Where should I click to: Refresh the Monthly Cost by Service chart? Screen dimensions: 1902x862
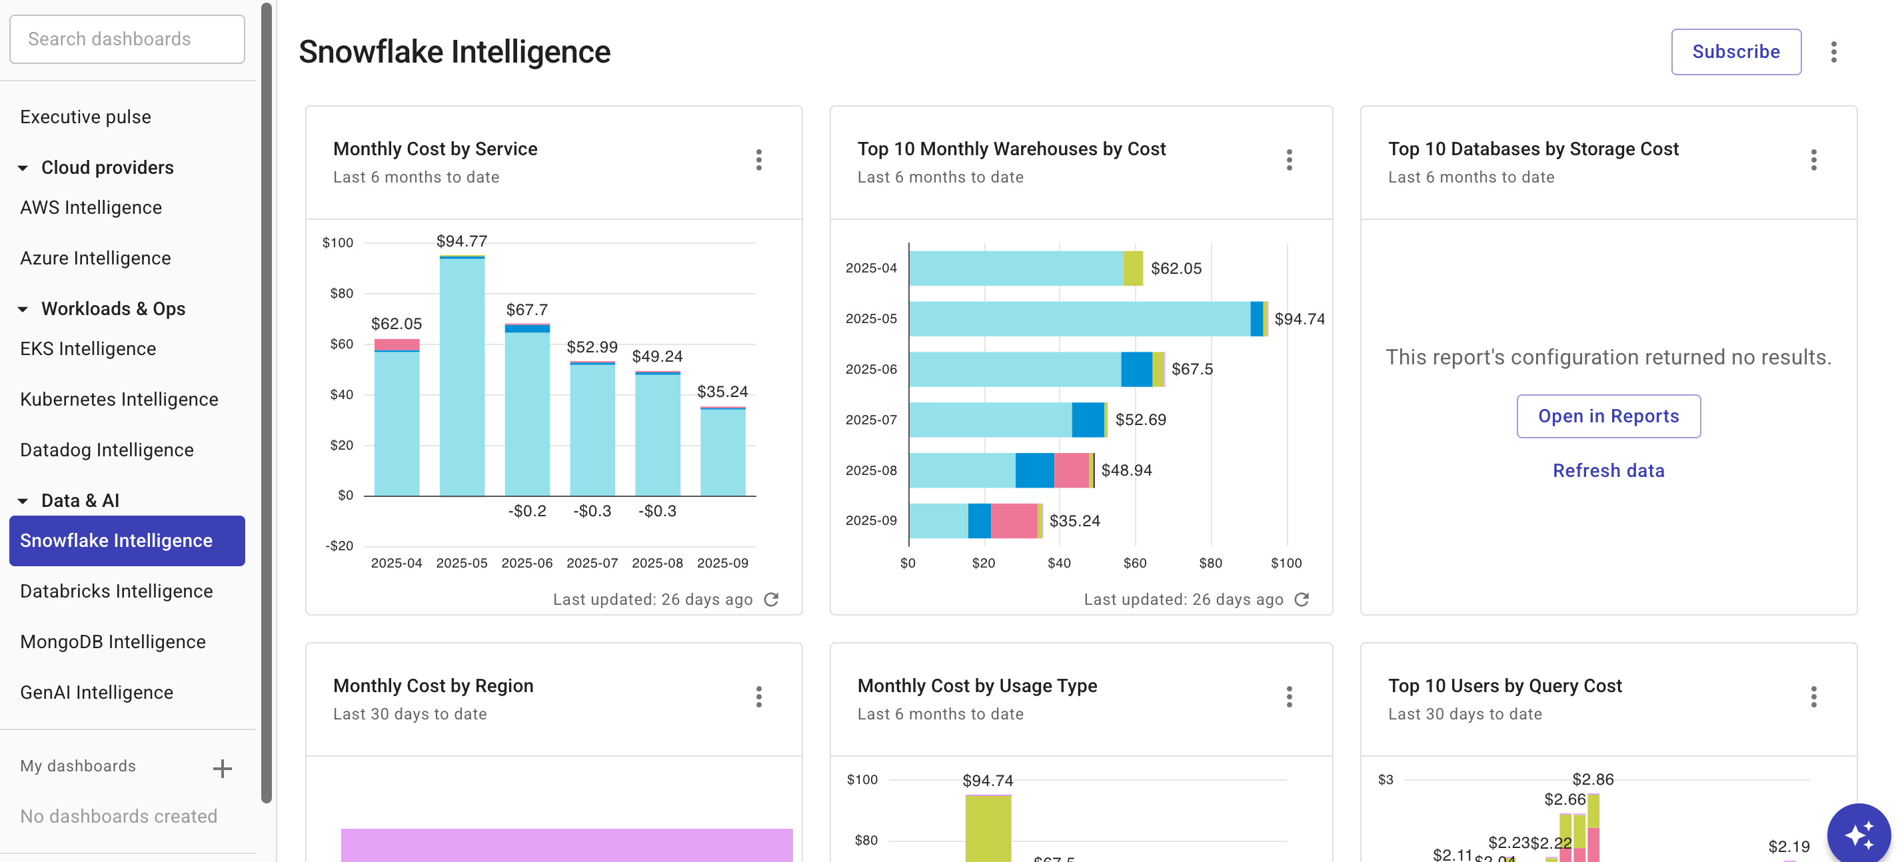click(x=772, y=600)
